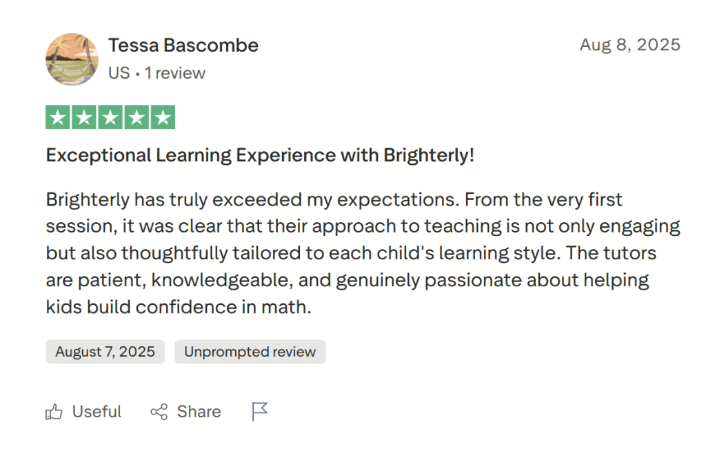The width and height of the screenshot is (706, 458).
Task: Click the 'August 7, 2025' experience date tag
Action: pyautogui.click(x=105, y=352)
